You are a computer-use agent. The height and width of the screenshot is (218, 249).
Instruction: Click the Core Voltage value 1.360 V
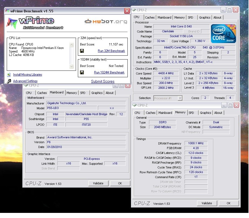point(200,41)
